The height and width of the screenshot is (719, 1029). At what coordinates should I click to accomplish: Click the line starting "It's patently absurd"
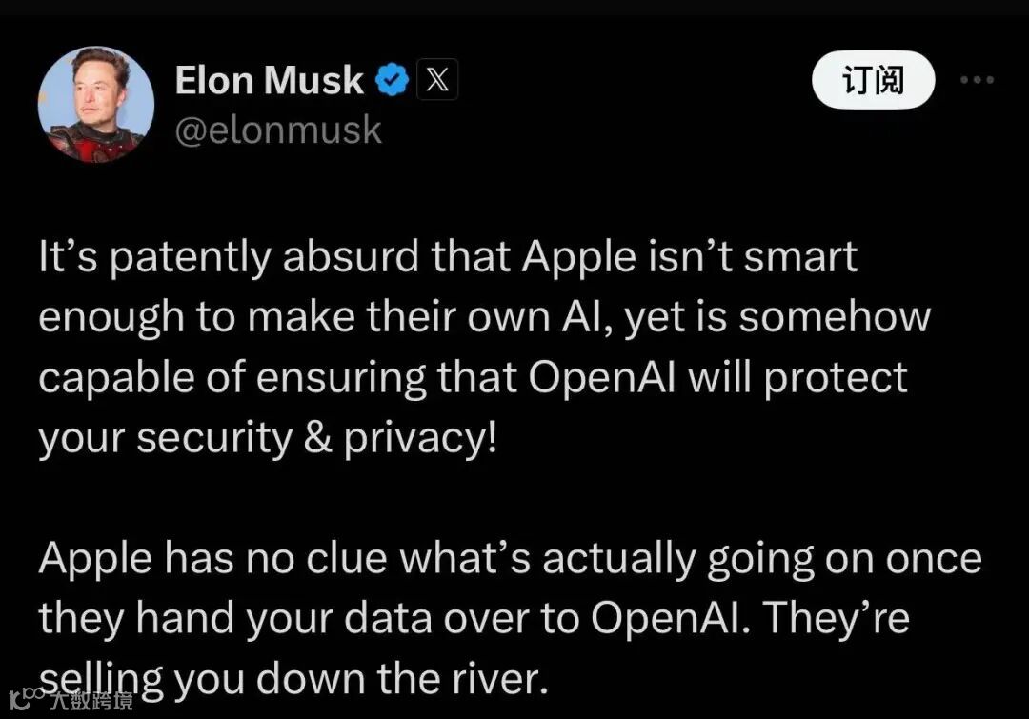(448, 256)
